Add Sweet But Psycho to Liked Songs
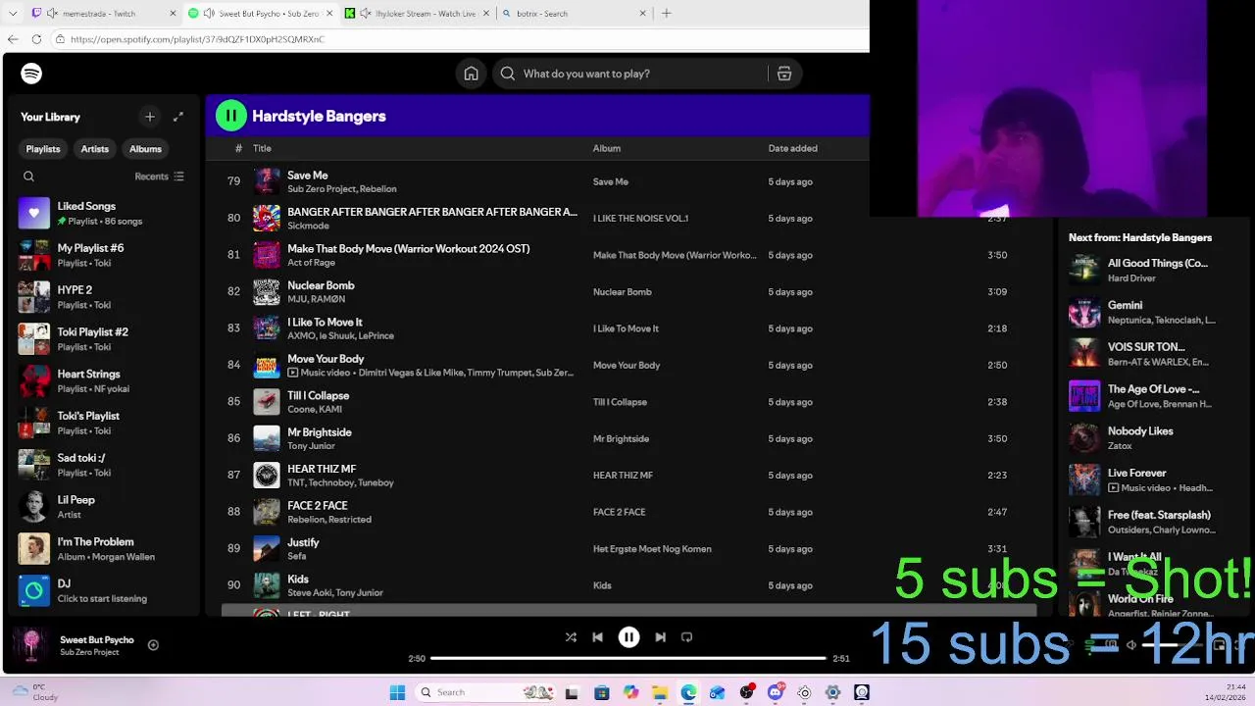Image resolution: width=1255 pixels, height=706 pixels. pyautogui.click(x=153, y=645)
